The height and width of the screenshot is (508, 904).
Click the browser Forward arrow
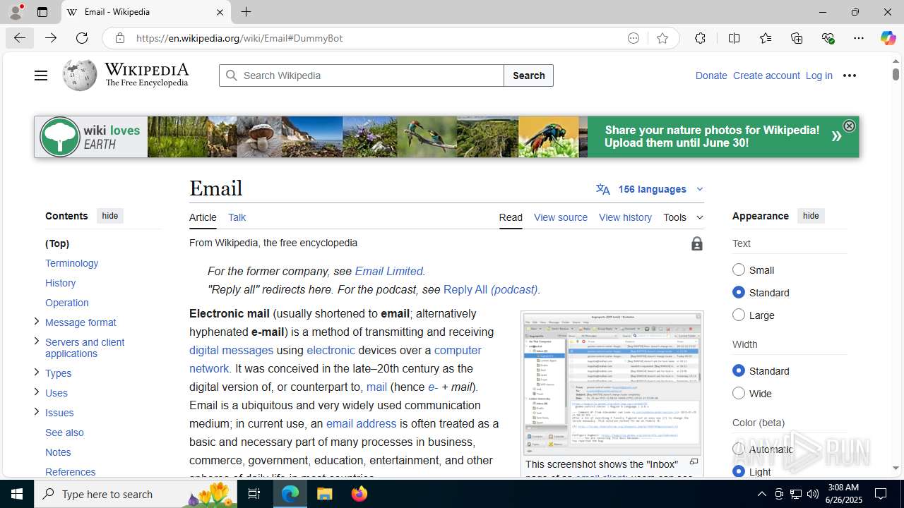51,38
